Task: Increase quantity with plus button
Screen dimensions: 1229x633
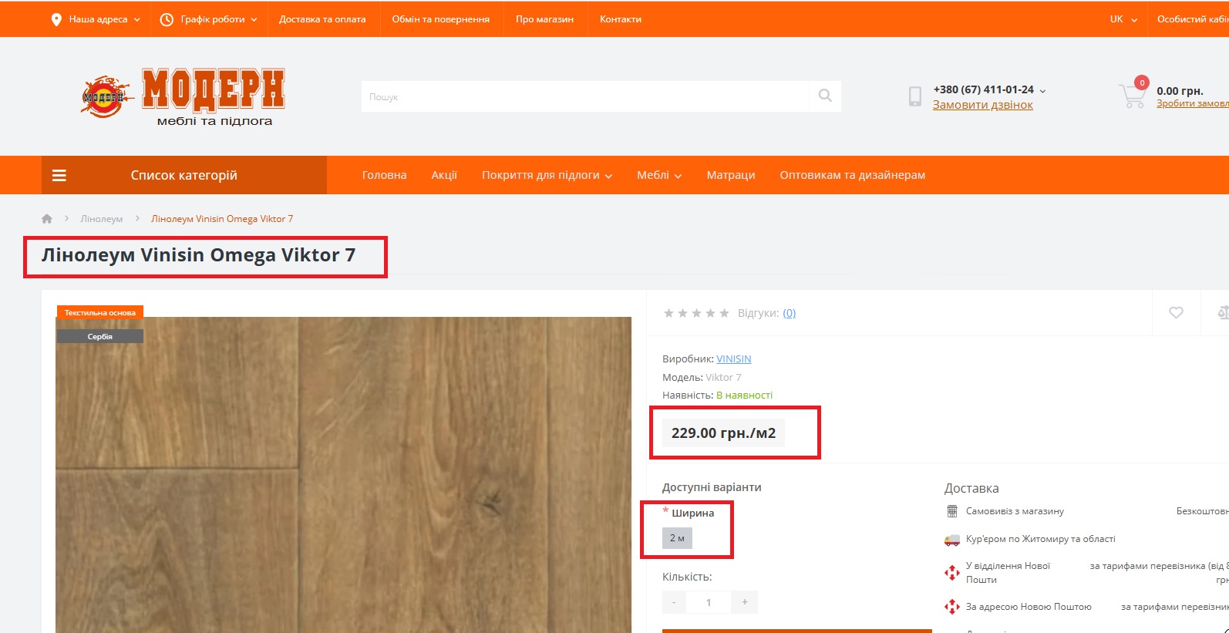Action: pos(745,602)
